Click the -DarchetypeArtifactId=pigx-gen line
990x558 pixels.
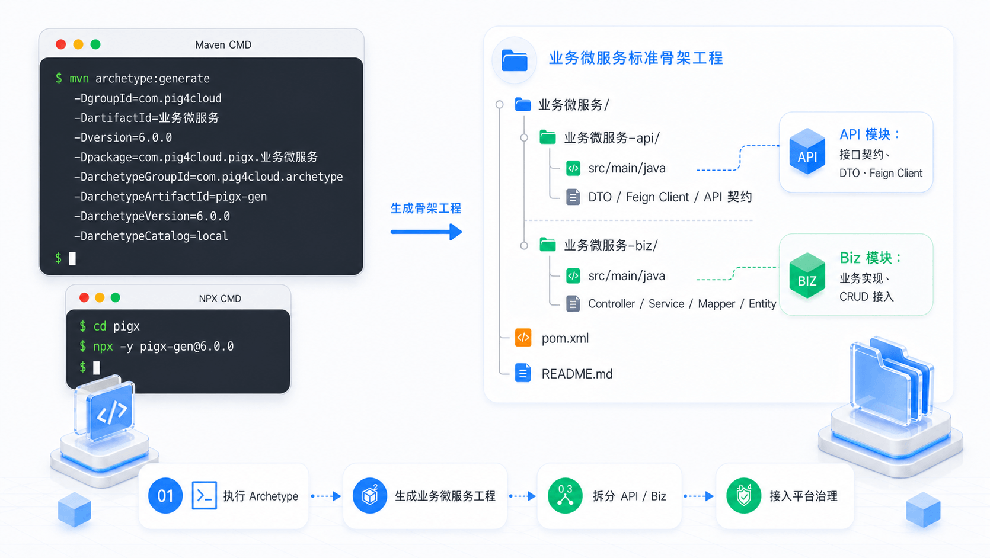click(x=170, y=197)
